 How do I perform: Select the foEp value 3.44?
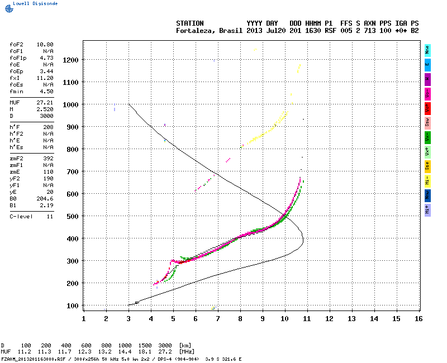[x=46, y=71]
